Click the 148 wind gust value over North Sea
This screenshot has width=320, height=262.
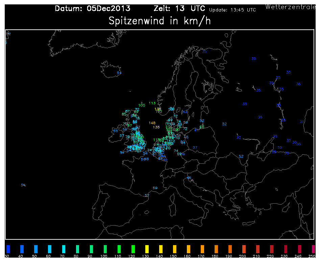pyautogui.click(x=152, y=123)
